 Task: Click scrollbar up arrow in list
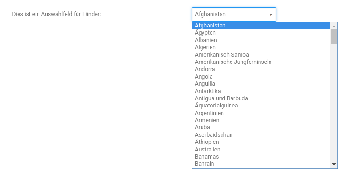click(334, 26)
